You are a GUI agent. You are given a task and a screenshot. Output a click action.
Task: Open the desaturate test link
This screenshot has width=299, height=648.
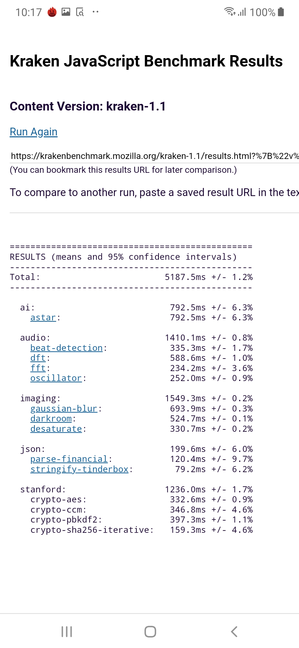click(x=56, y=429)
